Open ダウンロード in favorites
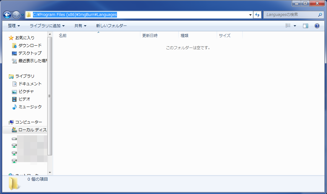Image resolution: width=327 pixels, height=194 pixels. (x=30, y=45)
